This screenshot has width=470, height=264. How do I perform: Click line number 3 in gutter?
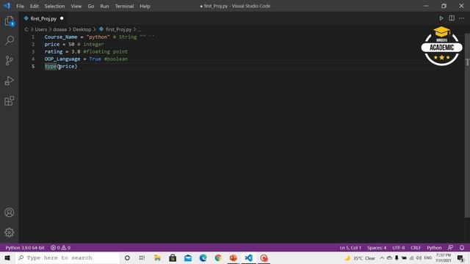tap(33, 51)
